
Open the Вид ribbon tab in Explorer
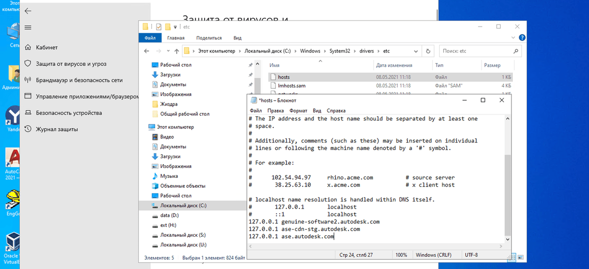click(238, 38)
